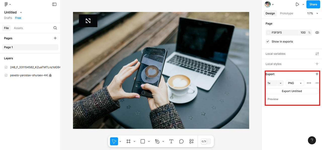Open the Actions components tool
This screenshot has width=322, height=150.
(x=191, y=141)
